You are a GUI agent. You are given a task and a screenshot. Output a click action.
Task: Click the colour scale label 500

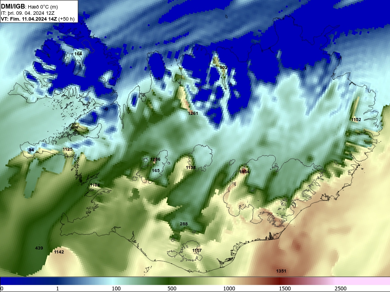click(172, 288)
